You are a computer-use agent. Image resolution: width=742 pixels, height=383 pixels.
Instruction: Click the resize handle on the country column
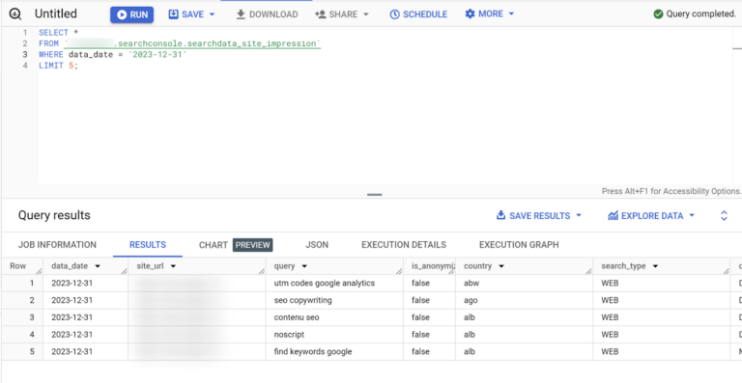pyautogui.click(x=588, y=271)
